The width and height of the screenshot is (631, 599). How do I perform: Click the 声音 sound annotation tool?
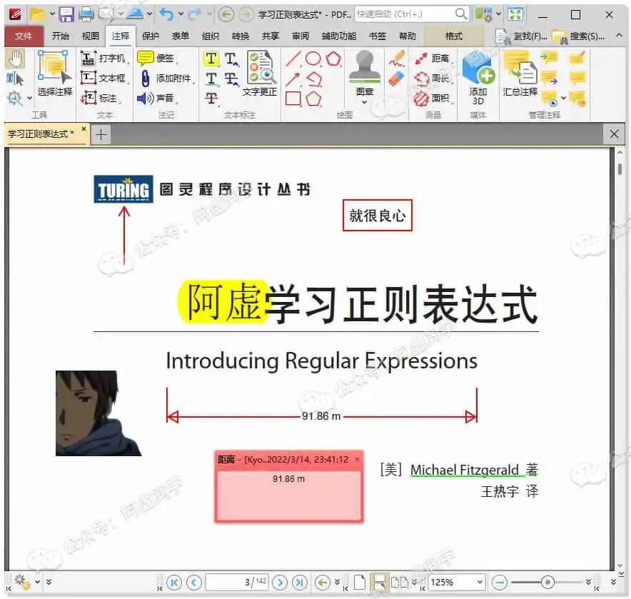point(157,98)
